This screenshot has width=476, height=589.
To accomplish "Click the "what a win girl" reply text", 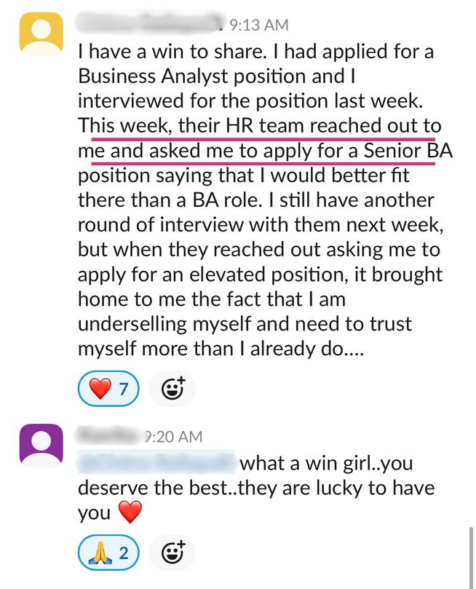I will (326, 463).
